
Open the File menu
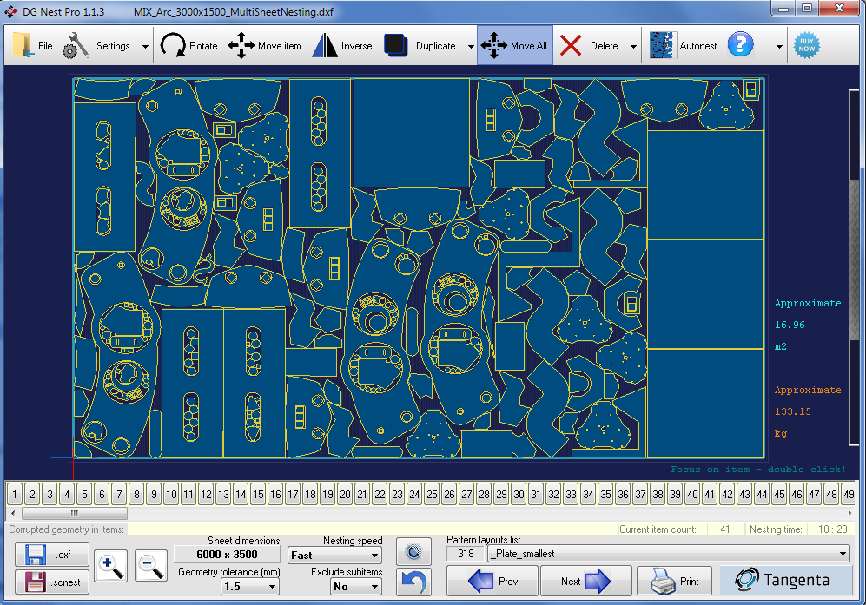click(x=32, y=45)
